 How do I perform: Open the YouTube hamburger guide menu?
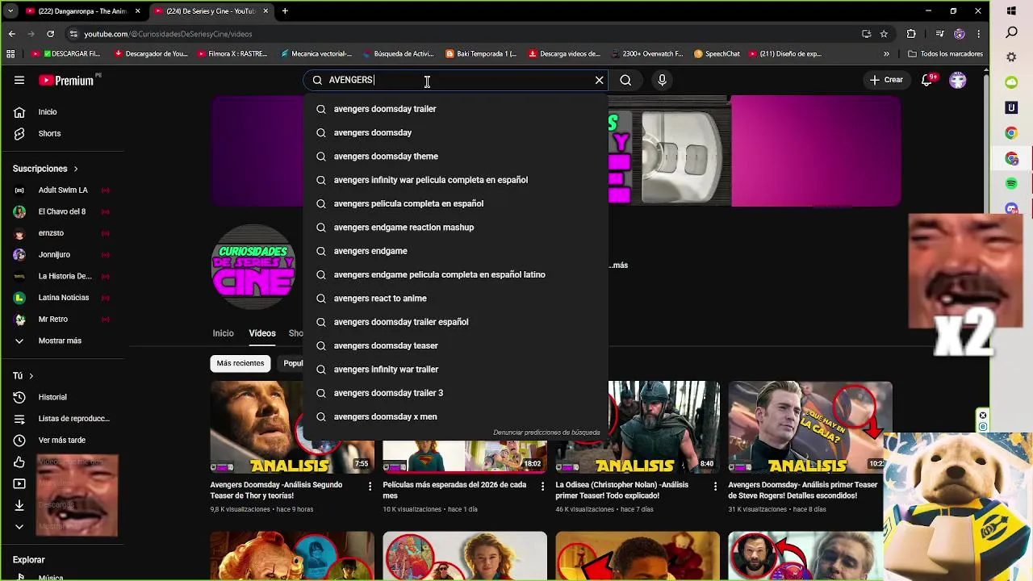click(19, 80)
